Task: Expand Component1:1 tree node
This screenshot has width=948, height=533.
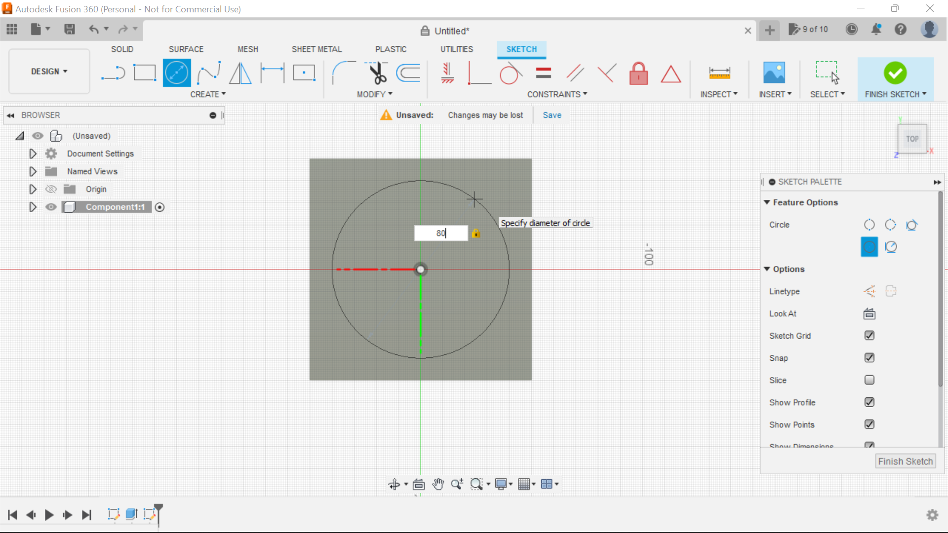Action: (x=33, y=207)
